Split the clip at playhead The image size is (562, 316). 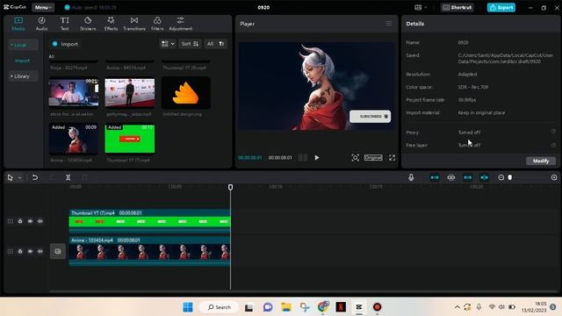(x=68, y=177)
